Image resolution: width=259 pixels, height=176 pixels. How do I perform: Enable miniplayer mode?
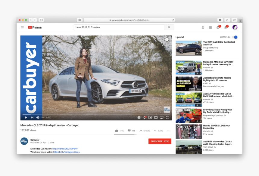click(x=150, y=117)
